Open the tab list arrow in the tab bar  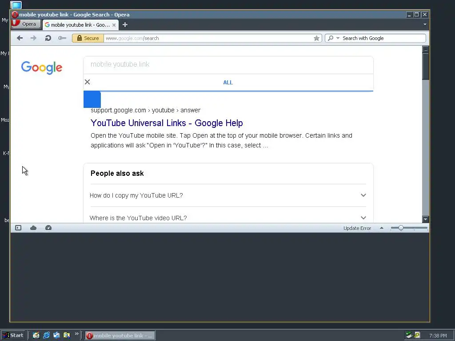(425, 25)
